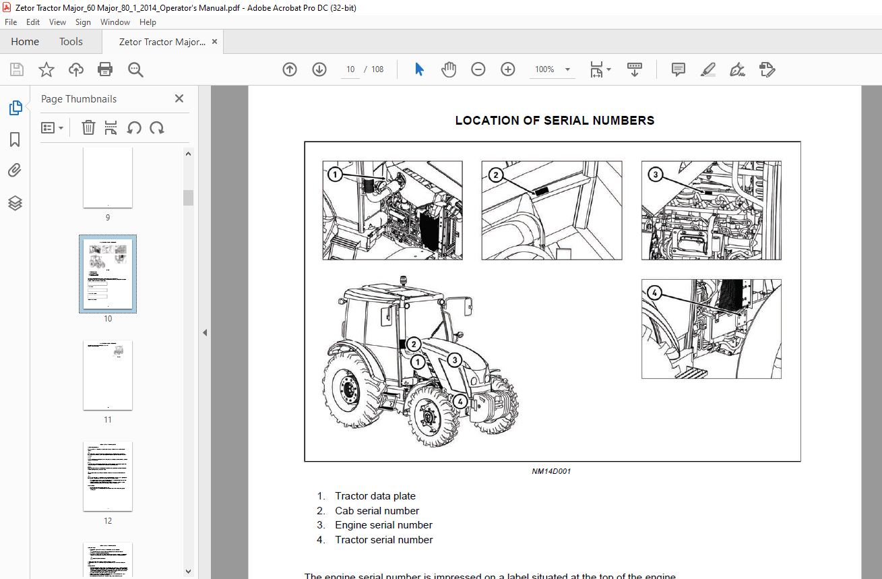This screenshot has height=579, width=882.
Task: Bookmark this file with star icon
Action: (x=46, y=69)
